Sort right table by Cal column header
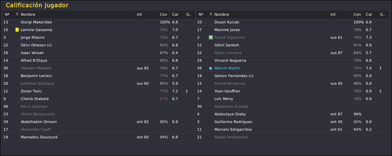 tap(369, 15)
